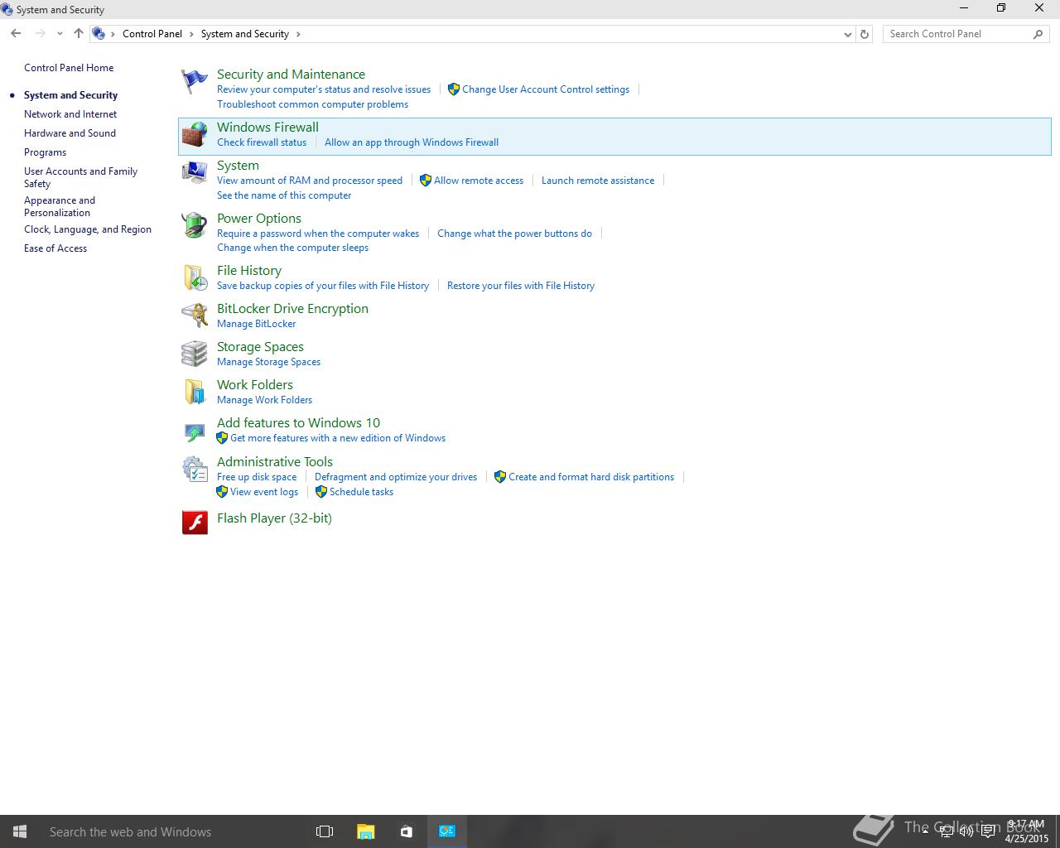Select Hardware and Sound in sidebar
This screenshot has width=1060, height=848.
tap(70, 133)
